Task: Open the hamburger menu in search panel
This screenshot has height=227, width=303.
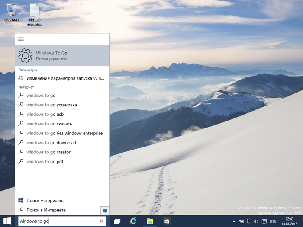Action: [21, 39]
